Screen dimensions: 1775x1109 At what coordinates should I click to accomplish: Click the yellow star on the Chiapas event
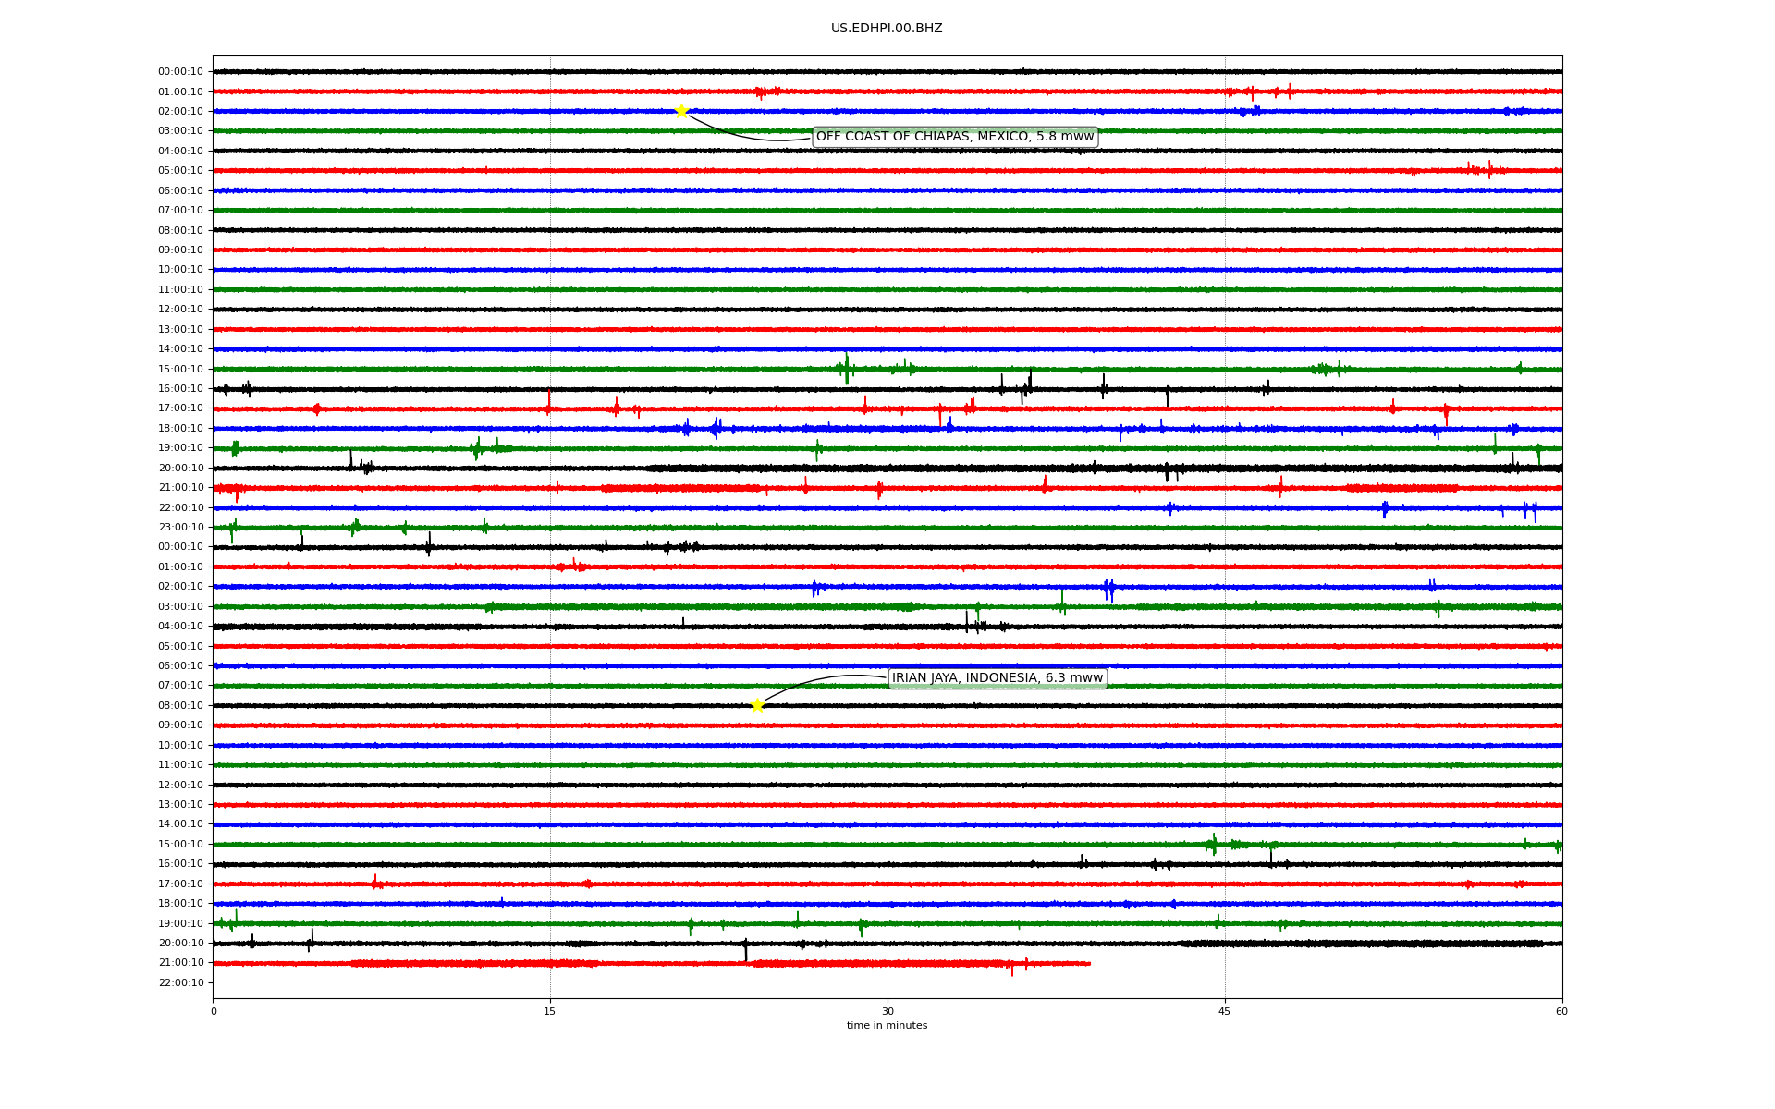(681, 111)
